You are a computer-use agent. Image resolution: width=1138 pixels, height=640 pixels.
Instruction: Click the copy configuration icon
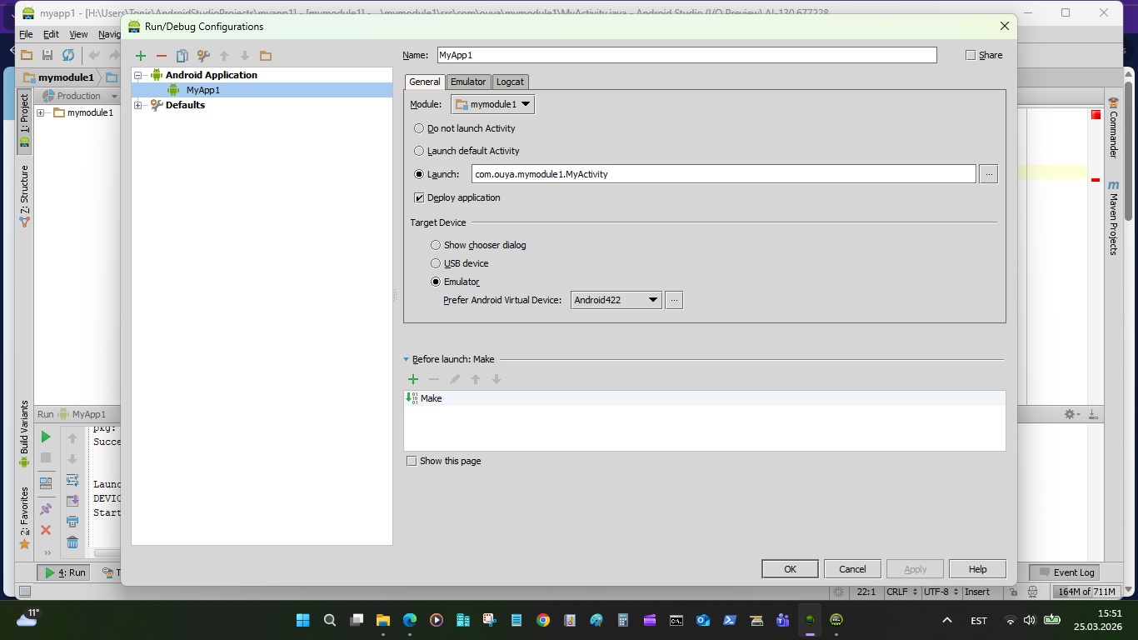click(x=182, y=56)
